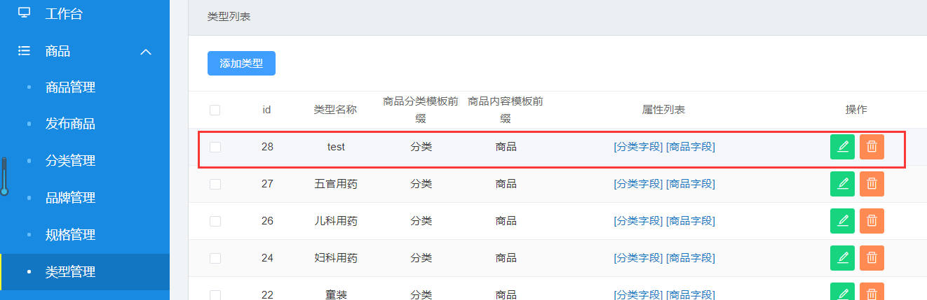Toggle the select-all checkbox in table header
The height and width of the screenshot is (300, 927).
click(215, 110)
